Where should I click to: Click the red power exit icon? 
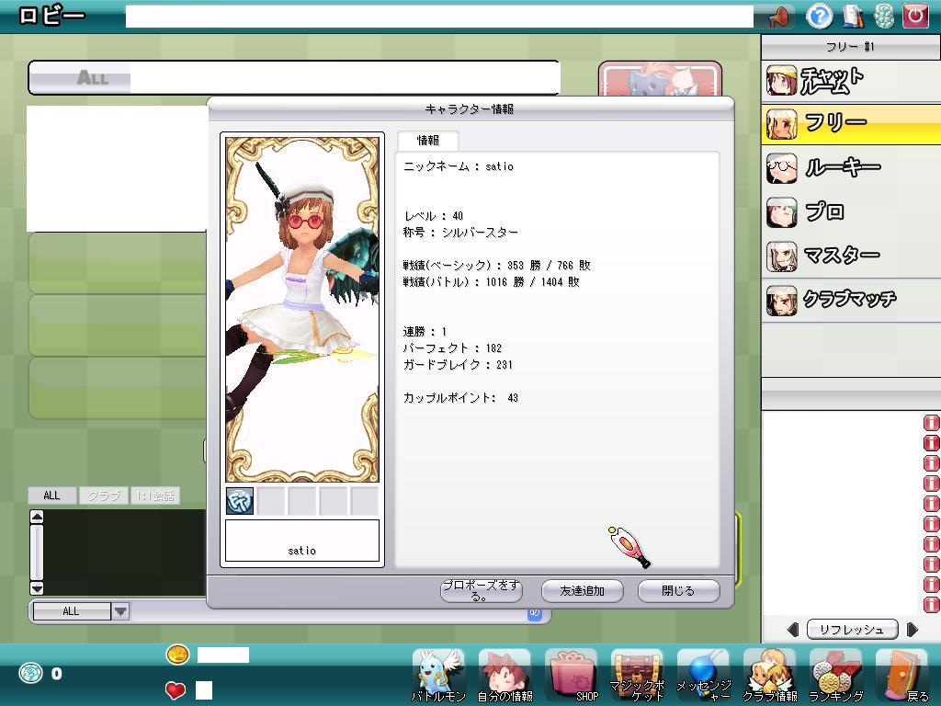(915, 16)
